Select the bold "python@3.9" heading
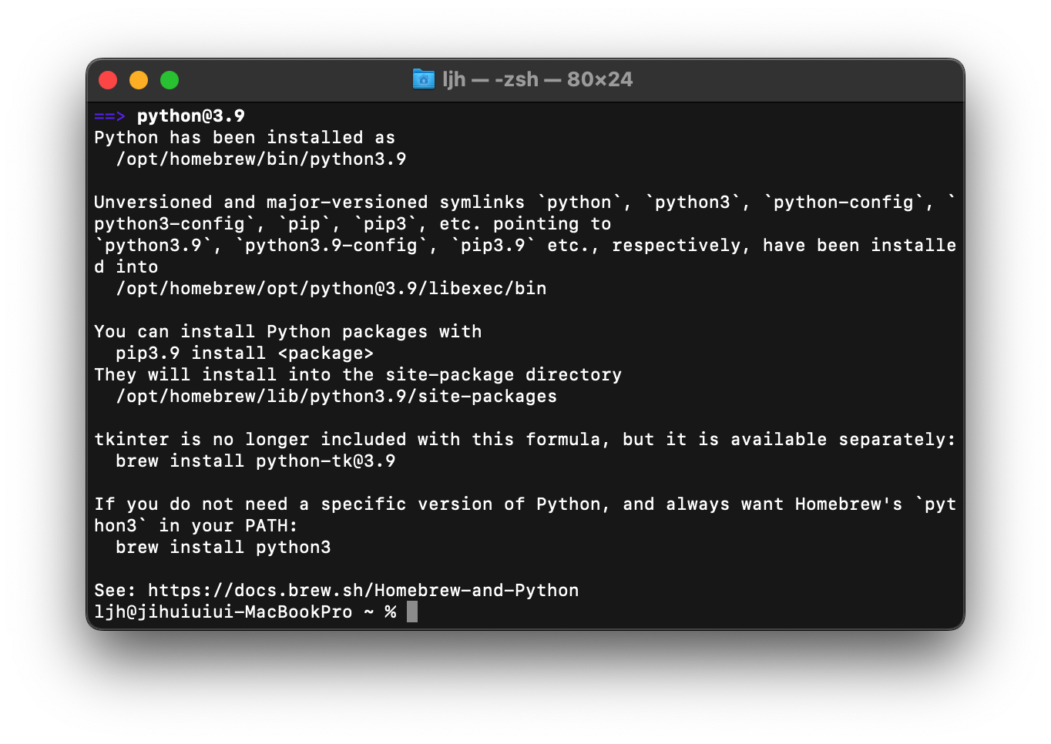Screen dimensions: 1051x744 point(191,116)
